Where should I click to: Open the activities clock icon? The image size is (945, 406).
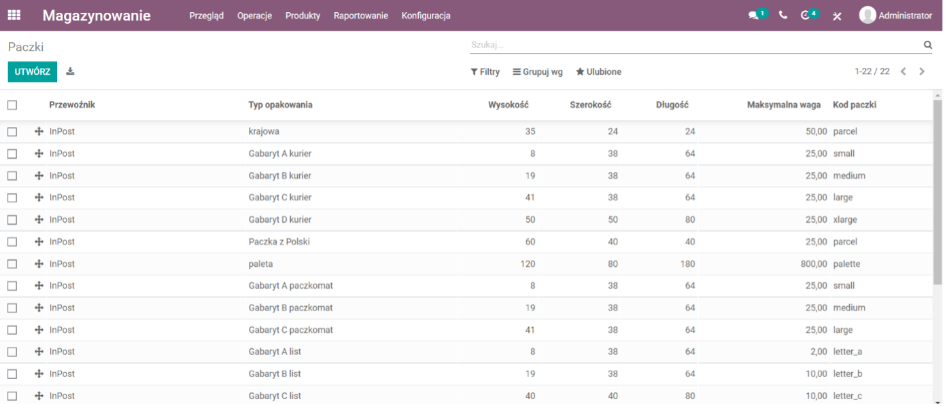(805, 15)
